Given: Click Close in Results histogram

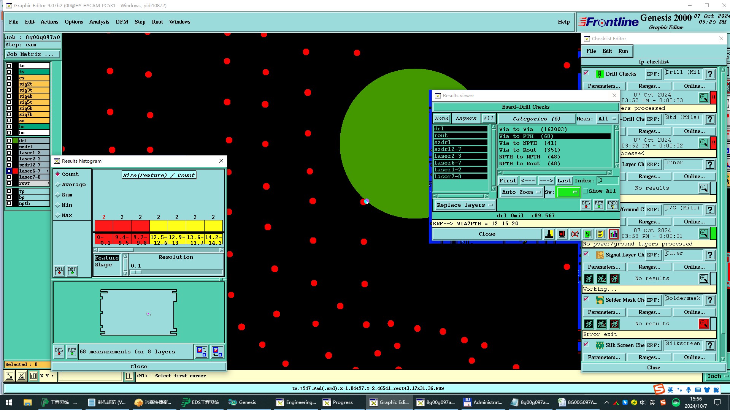Looking at the screenshot, I should tap(139, 367).
